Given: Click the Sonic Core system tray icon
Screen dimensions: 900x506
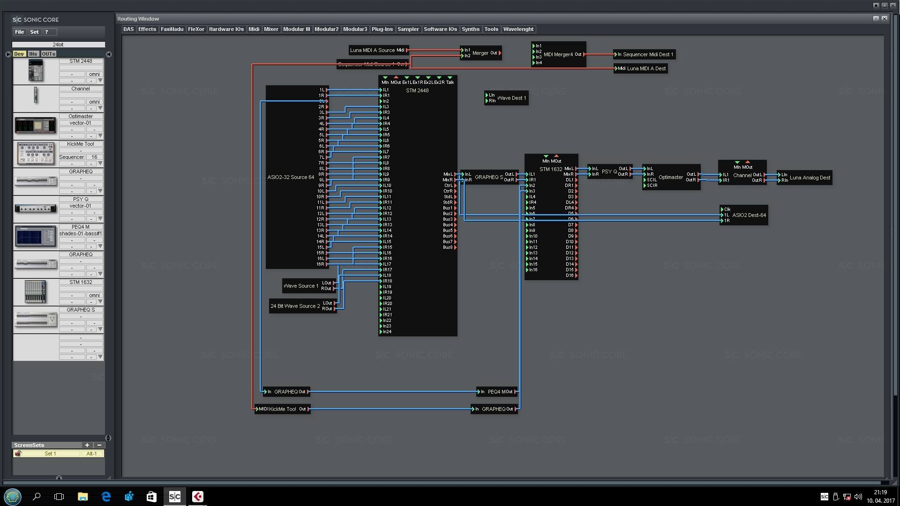Looking at the screenshot, I should pos(825,497).
